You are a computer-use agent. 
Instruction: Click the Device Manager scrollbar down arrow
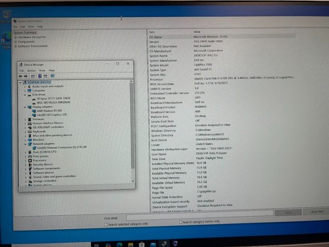click(133, 181)
